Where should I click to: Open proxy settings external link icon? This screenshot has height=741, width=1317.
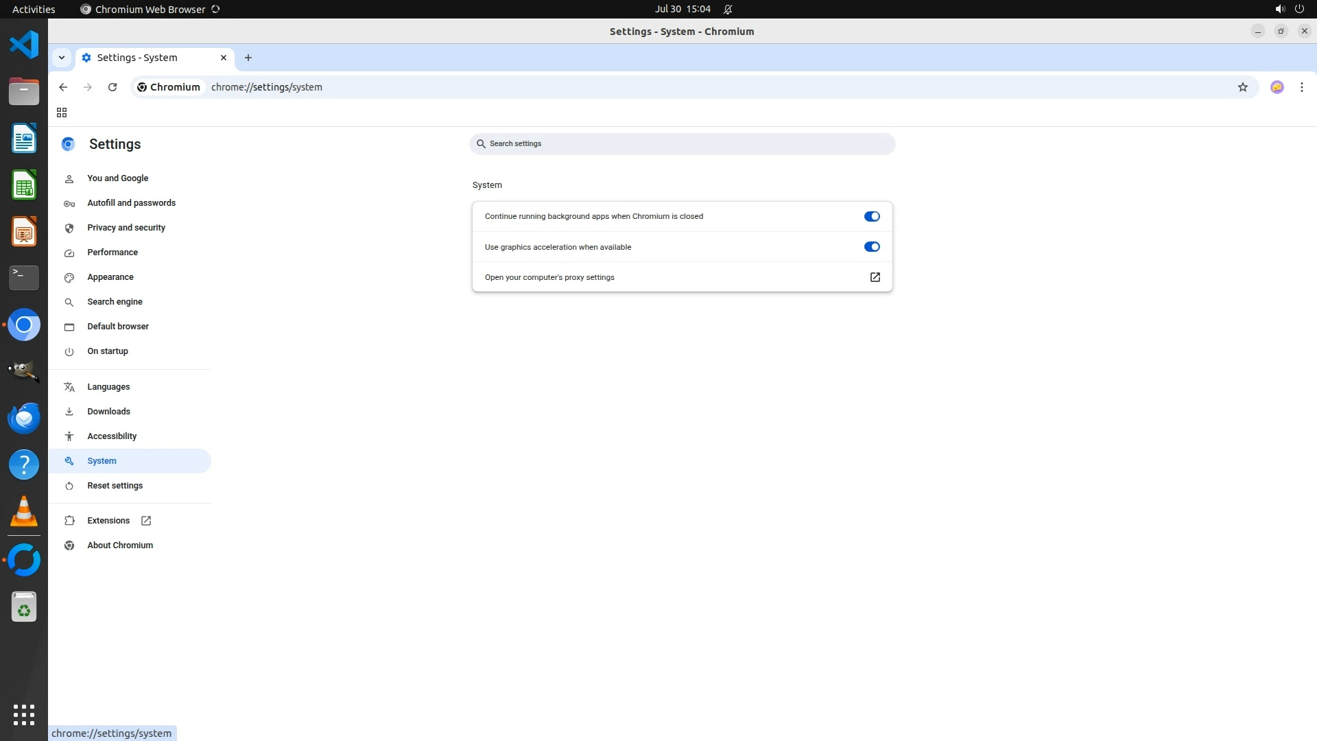875,277
